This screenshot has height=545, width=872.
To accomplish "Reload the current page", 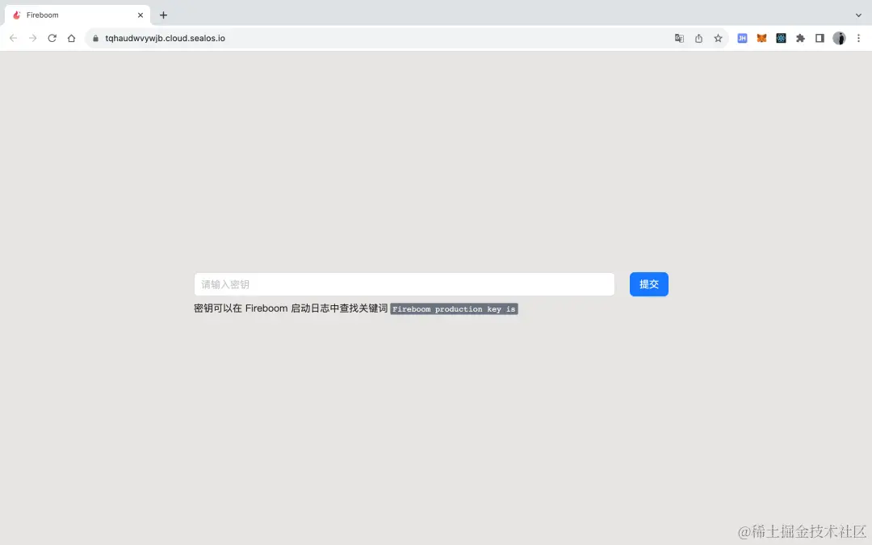I will click(52, 39).
